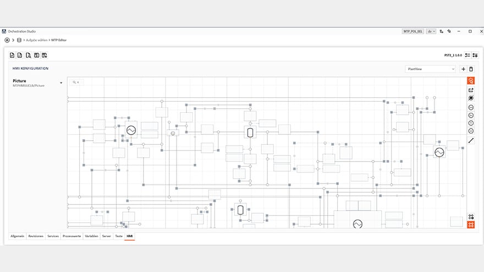This screenshot has height=272, width=484.
Task: Toggle the settings sliders icon above grid button
Action: pyautogui.click(x=471, y=217)
